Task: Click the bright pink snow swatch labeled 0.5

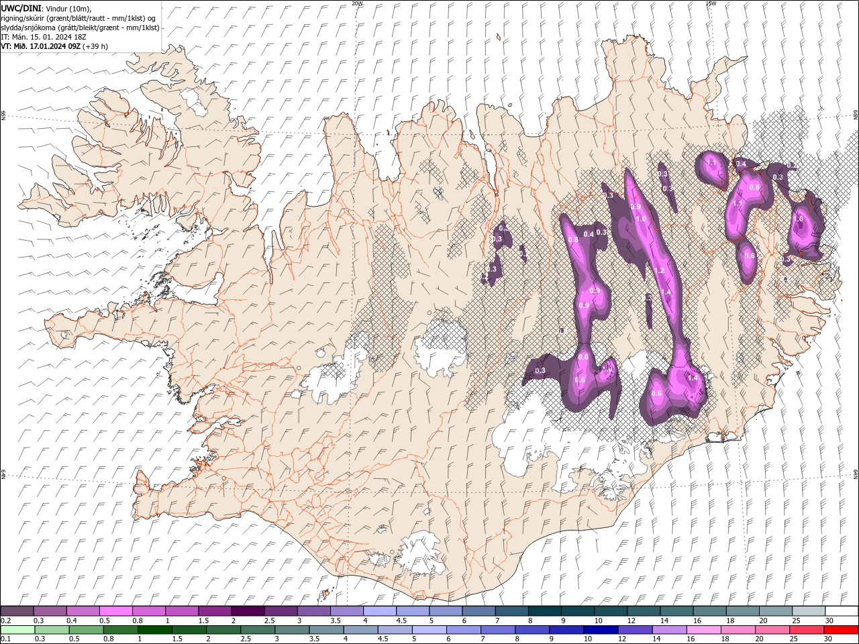Action: pyautogui.click(x=115, y=611)
